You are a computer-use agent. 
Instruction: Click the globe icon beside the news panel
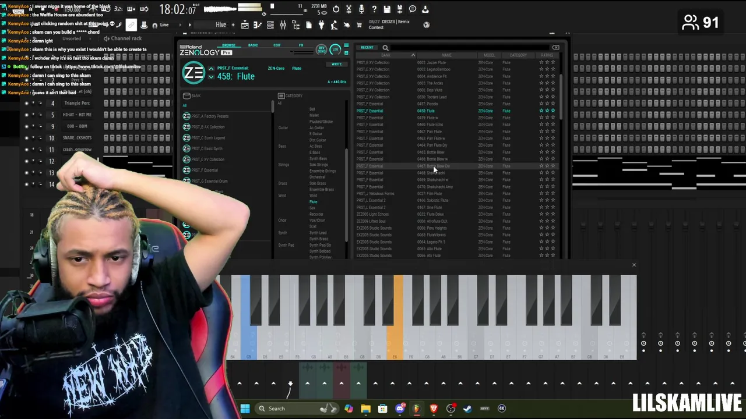(x=426, y=24)
